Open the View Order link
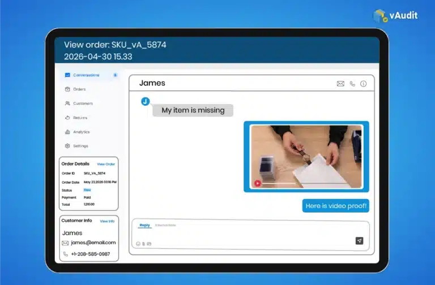435x285 pixels. tap(106, 164)
